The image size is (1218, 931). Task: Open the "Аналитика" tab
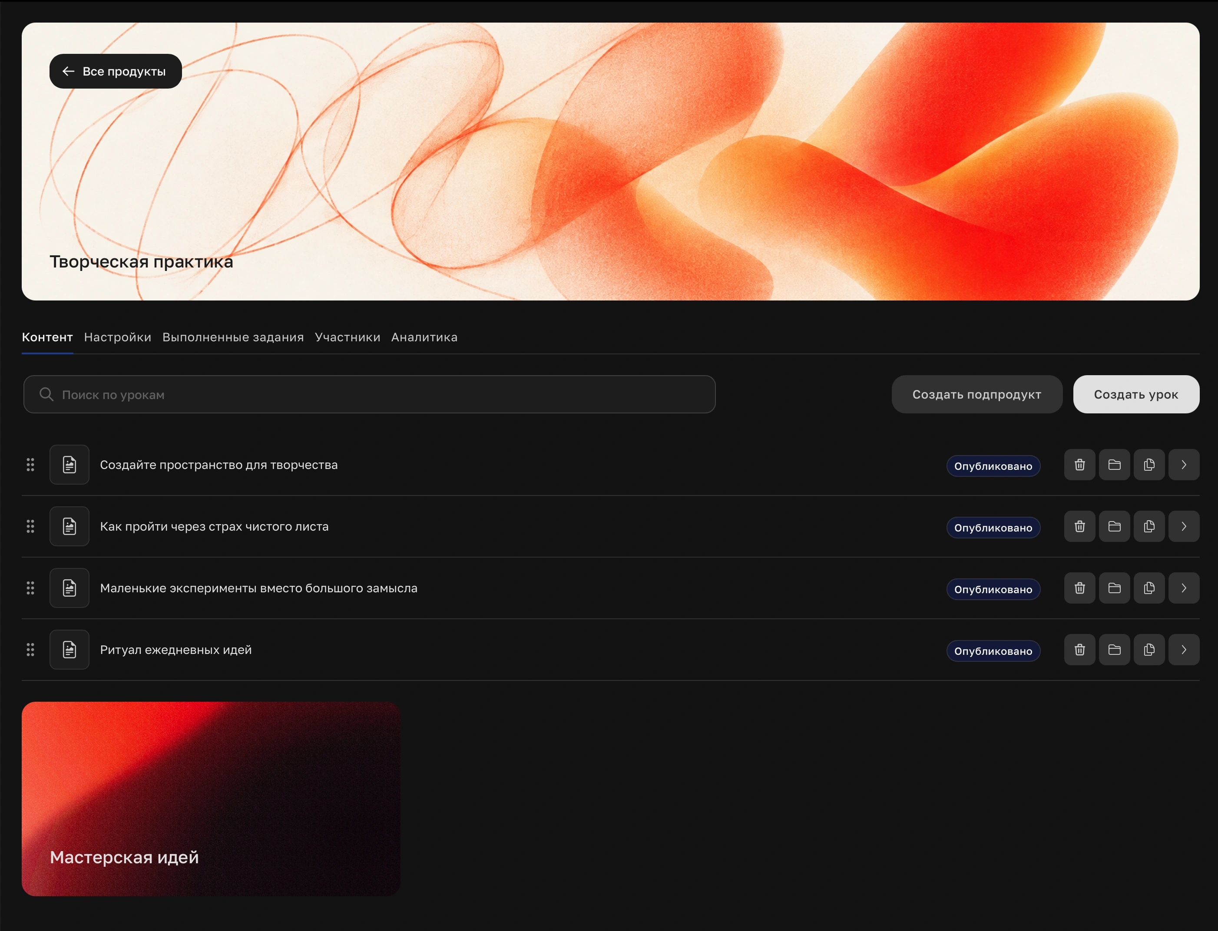point(424,337)
